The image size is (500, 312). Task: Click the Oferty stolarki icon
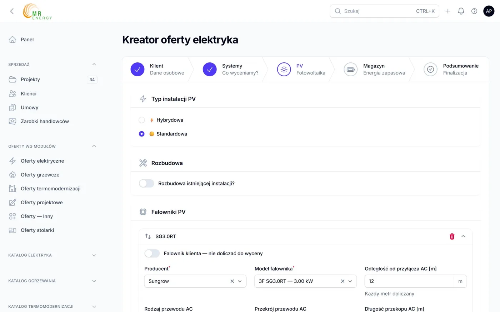12,230
